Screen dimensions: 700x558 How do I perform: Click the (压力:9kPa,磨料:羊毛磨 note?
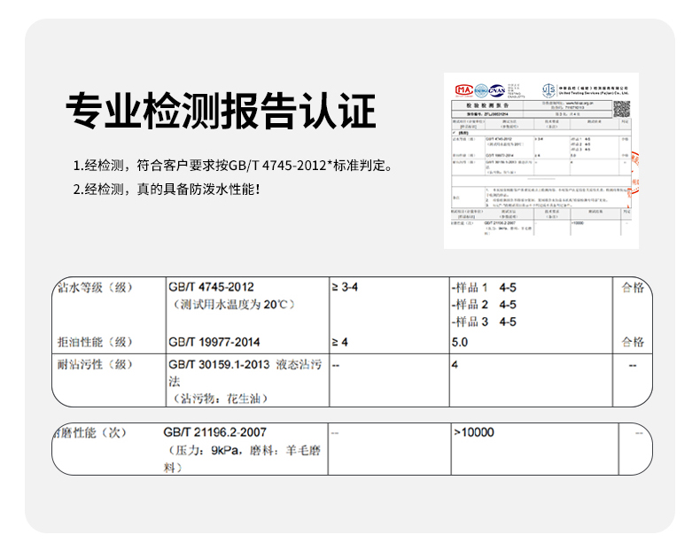click(243, 450)
